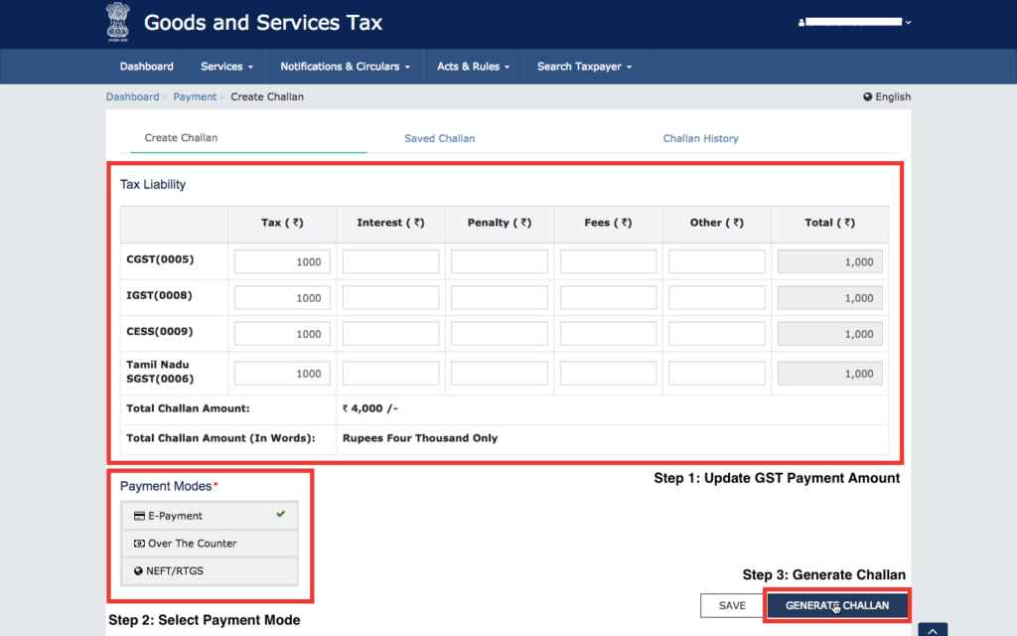Click the 'CESS(0009)' row label
Viewport: 1017px width, 636px height.
160,331
